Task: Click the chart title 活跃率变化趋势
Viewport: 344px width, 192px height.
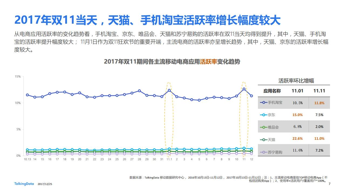Action: pyautogui.click(x=172, y=62)
